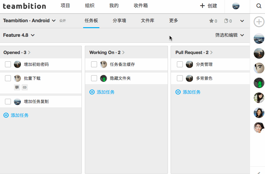265x174 pixels.
Task: Click the 创建 button in top bar
Action: (x=209, y=6)
